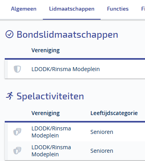The width and height of the screenshot is (145, 161).
Task: Click the Vereniging column header under Bondslidmaatschappen
Action: click(46, 50)
